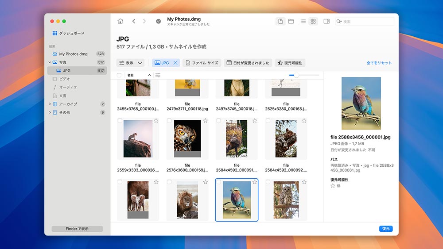
Task: Star the lion photo thumbnail
Action: 206,182
